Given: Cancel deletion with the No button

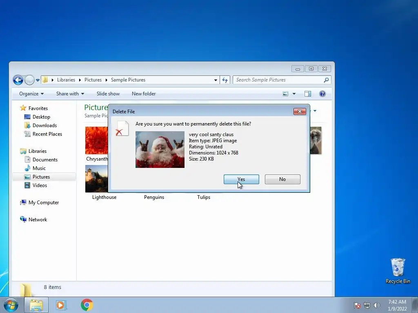Looking at the screenshot, I should (282, 179).
